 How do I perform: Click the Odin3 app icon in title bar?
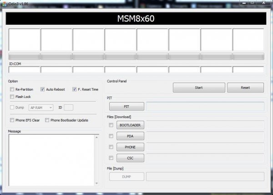coord(4,4)
